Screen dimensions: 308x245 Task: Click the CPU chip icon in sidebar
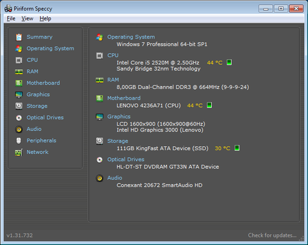point(19,60)
